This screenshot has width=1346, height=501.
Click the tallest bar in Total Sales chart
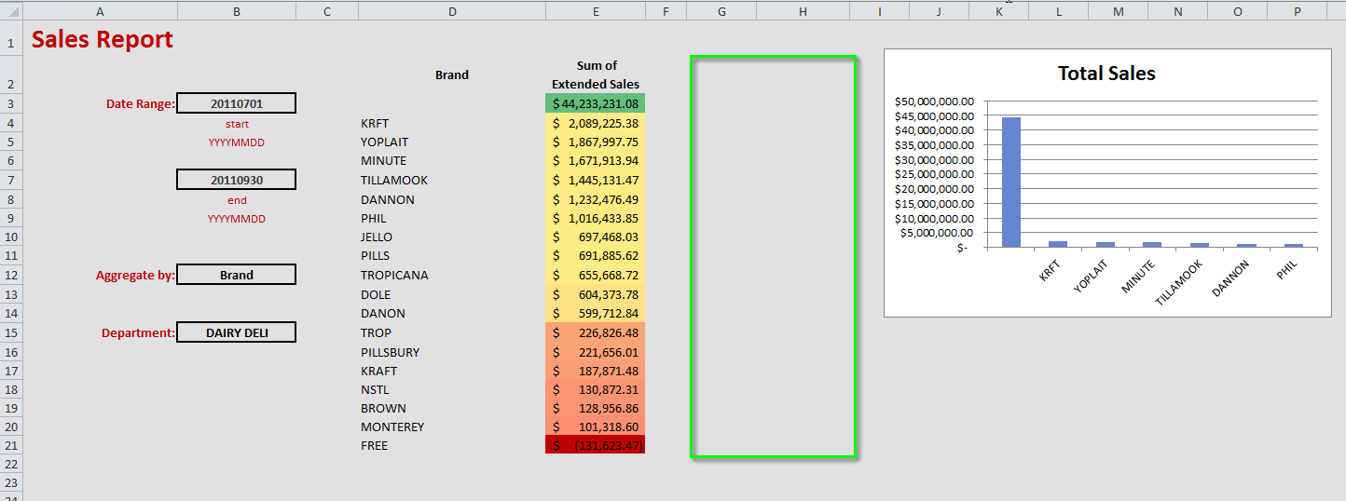coord(1011,183)
